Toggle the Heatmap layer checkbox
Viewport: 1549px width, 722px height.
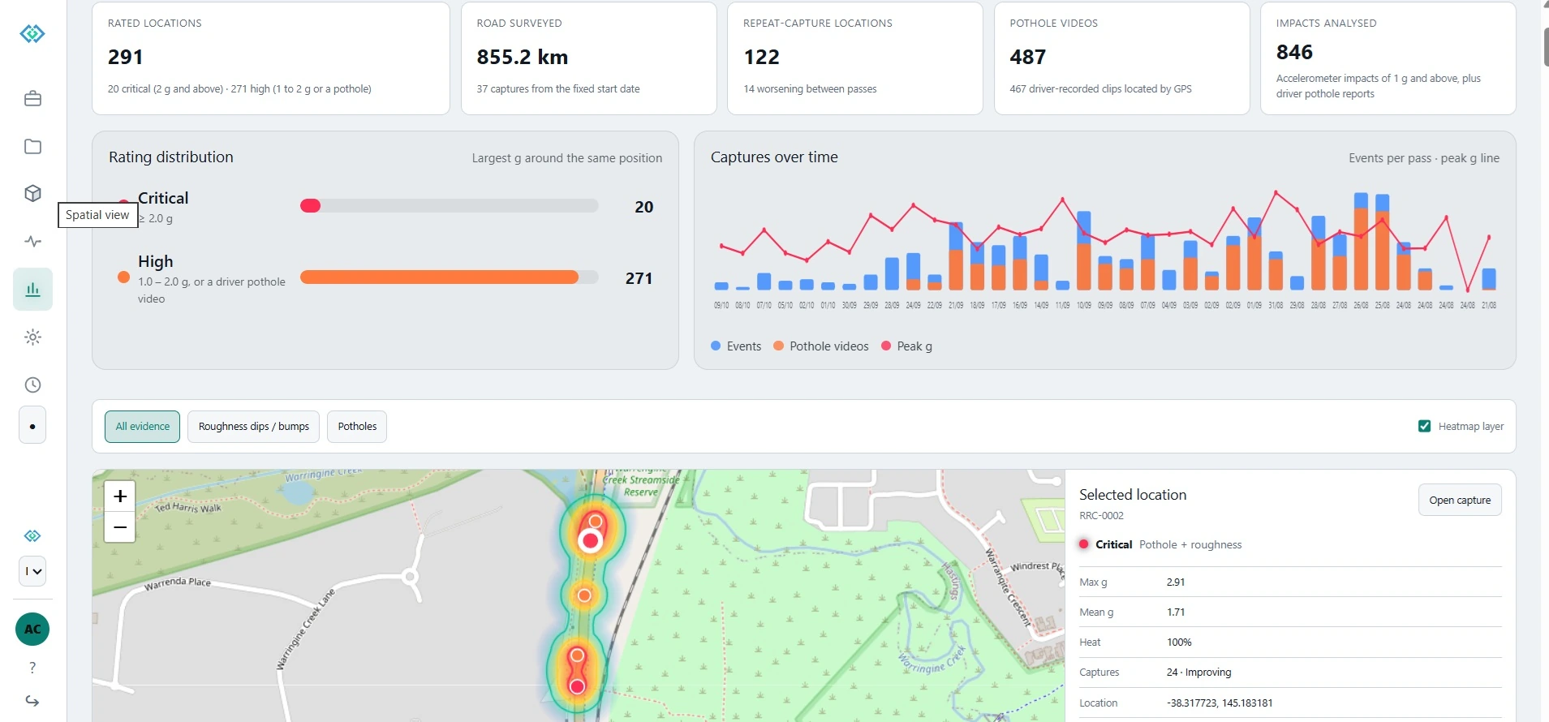pos(1424,426)
